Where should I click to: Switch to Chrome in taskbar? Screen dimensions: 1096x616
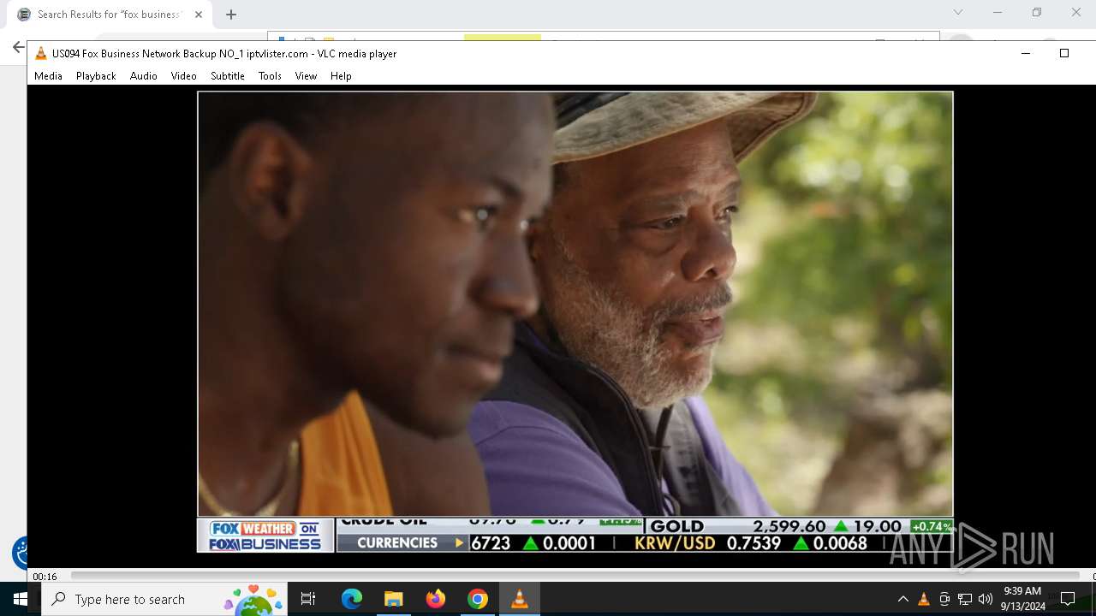477,599
